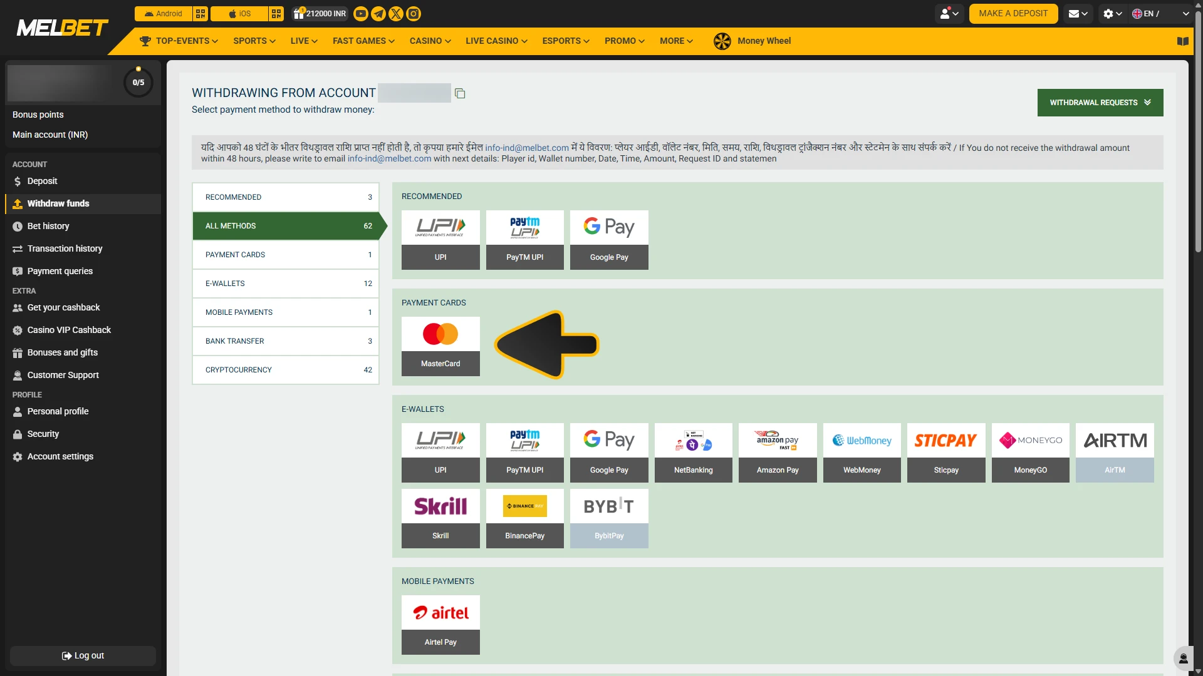Switch to All Methods tab
This screenshot has width=1203, height=676.
click(x=286, y=226)
